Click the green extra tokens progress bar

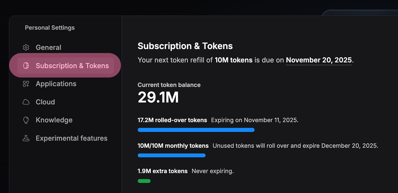coord(144,181)
